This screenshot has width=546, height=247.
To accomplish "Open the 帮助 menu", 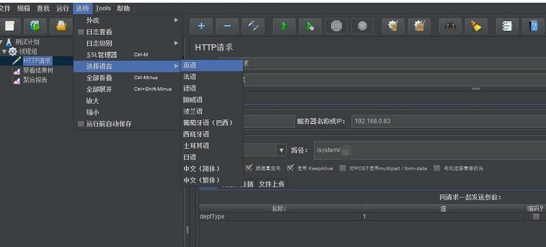I will point(124,8).
